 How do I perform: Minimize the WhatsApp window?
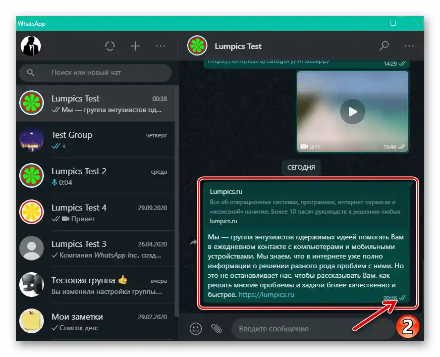pyautogui.click(x=370, y=23)
